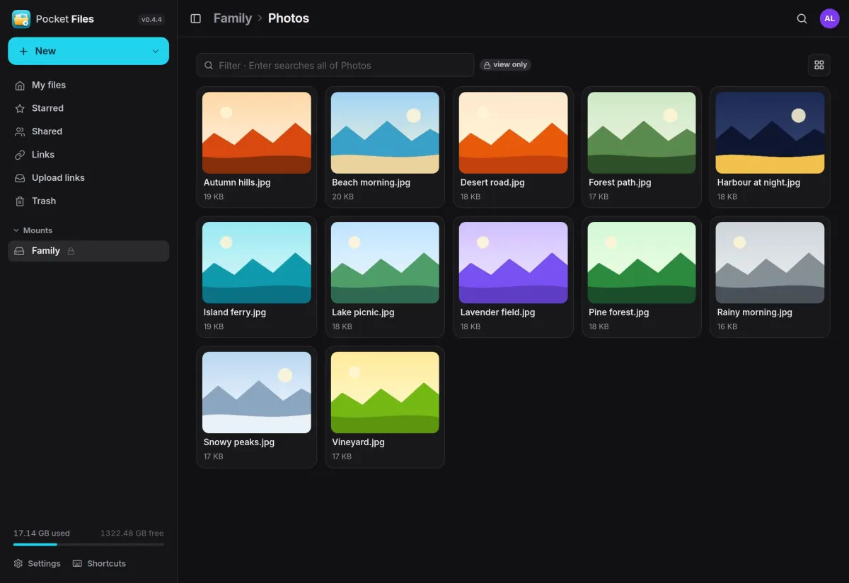Viewport: 849px width, 583px height.
Task: Click the chain icon beside Links
Action: click(x=20, y=155)
